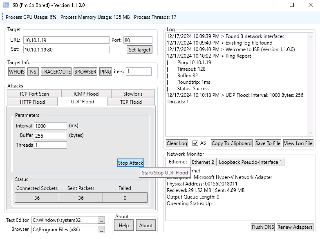Toggle the AS checkbox in Log panel

(x=195, y=143)
